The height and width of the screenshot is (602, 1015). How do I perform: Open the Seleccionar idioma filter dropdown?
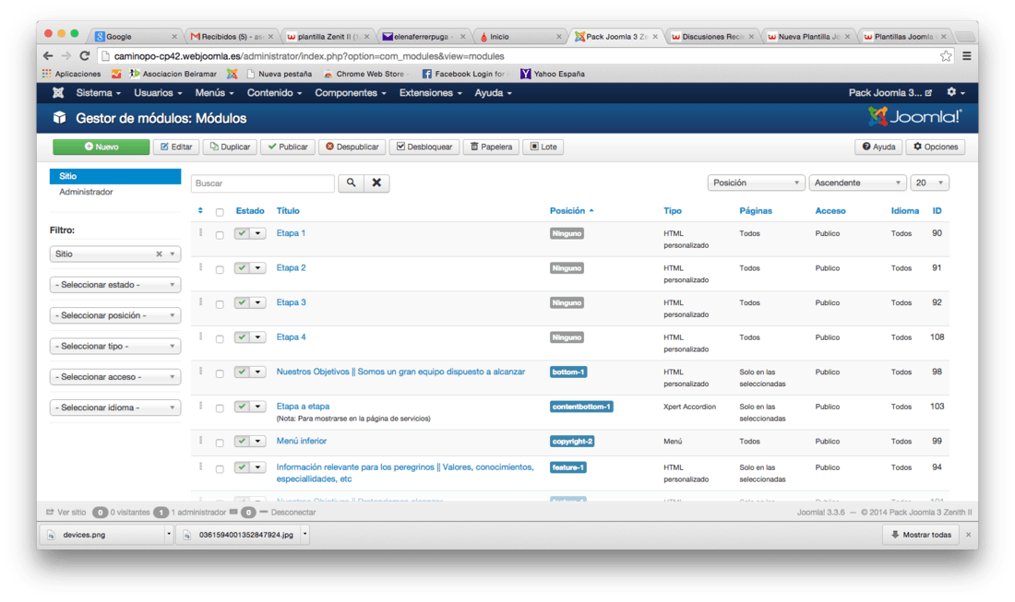[115, 407]
